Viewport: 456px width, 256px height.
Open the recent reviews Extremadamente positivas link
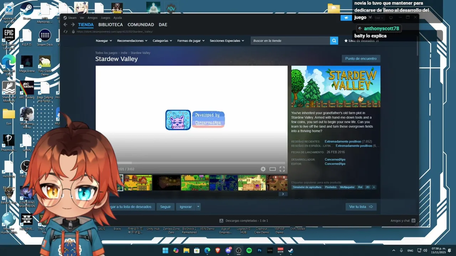pos(343,142)
